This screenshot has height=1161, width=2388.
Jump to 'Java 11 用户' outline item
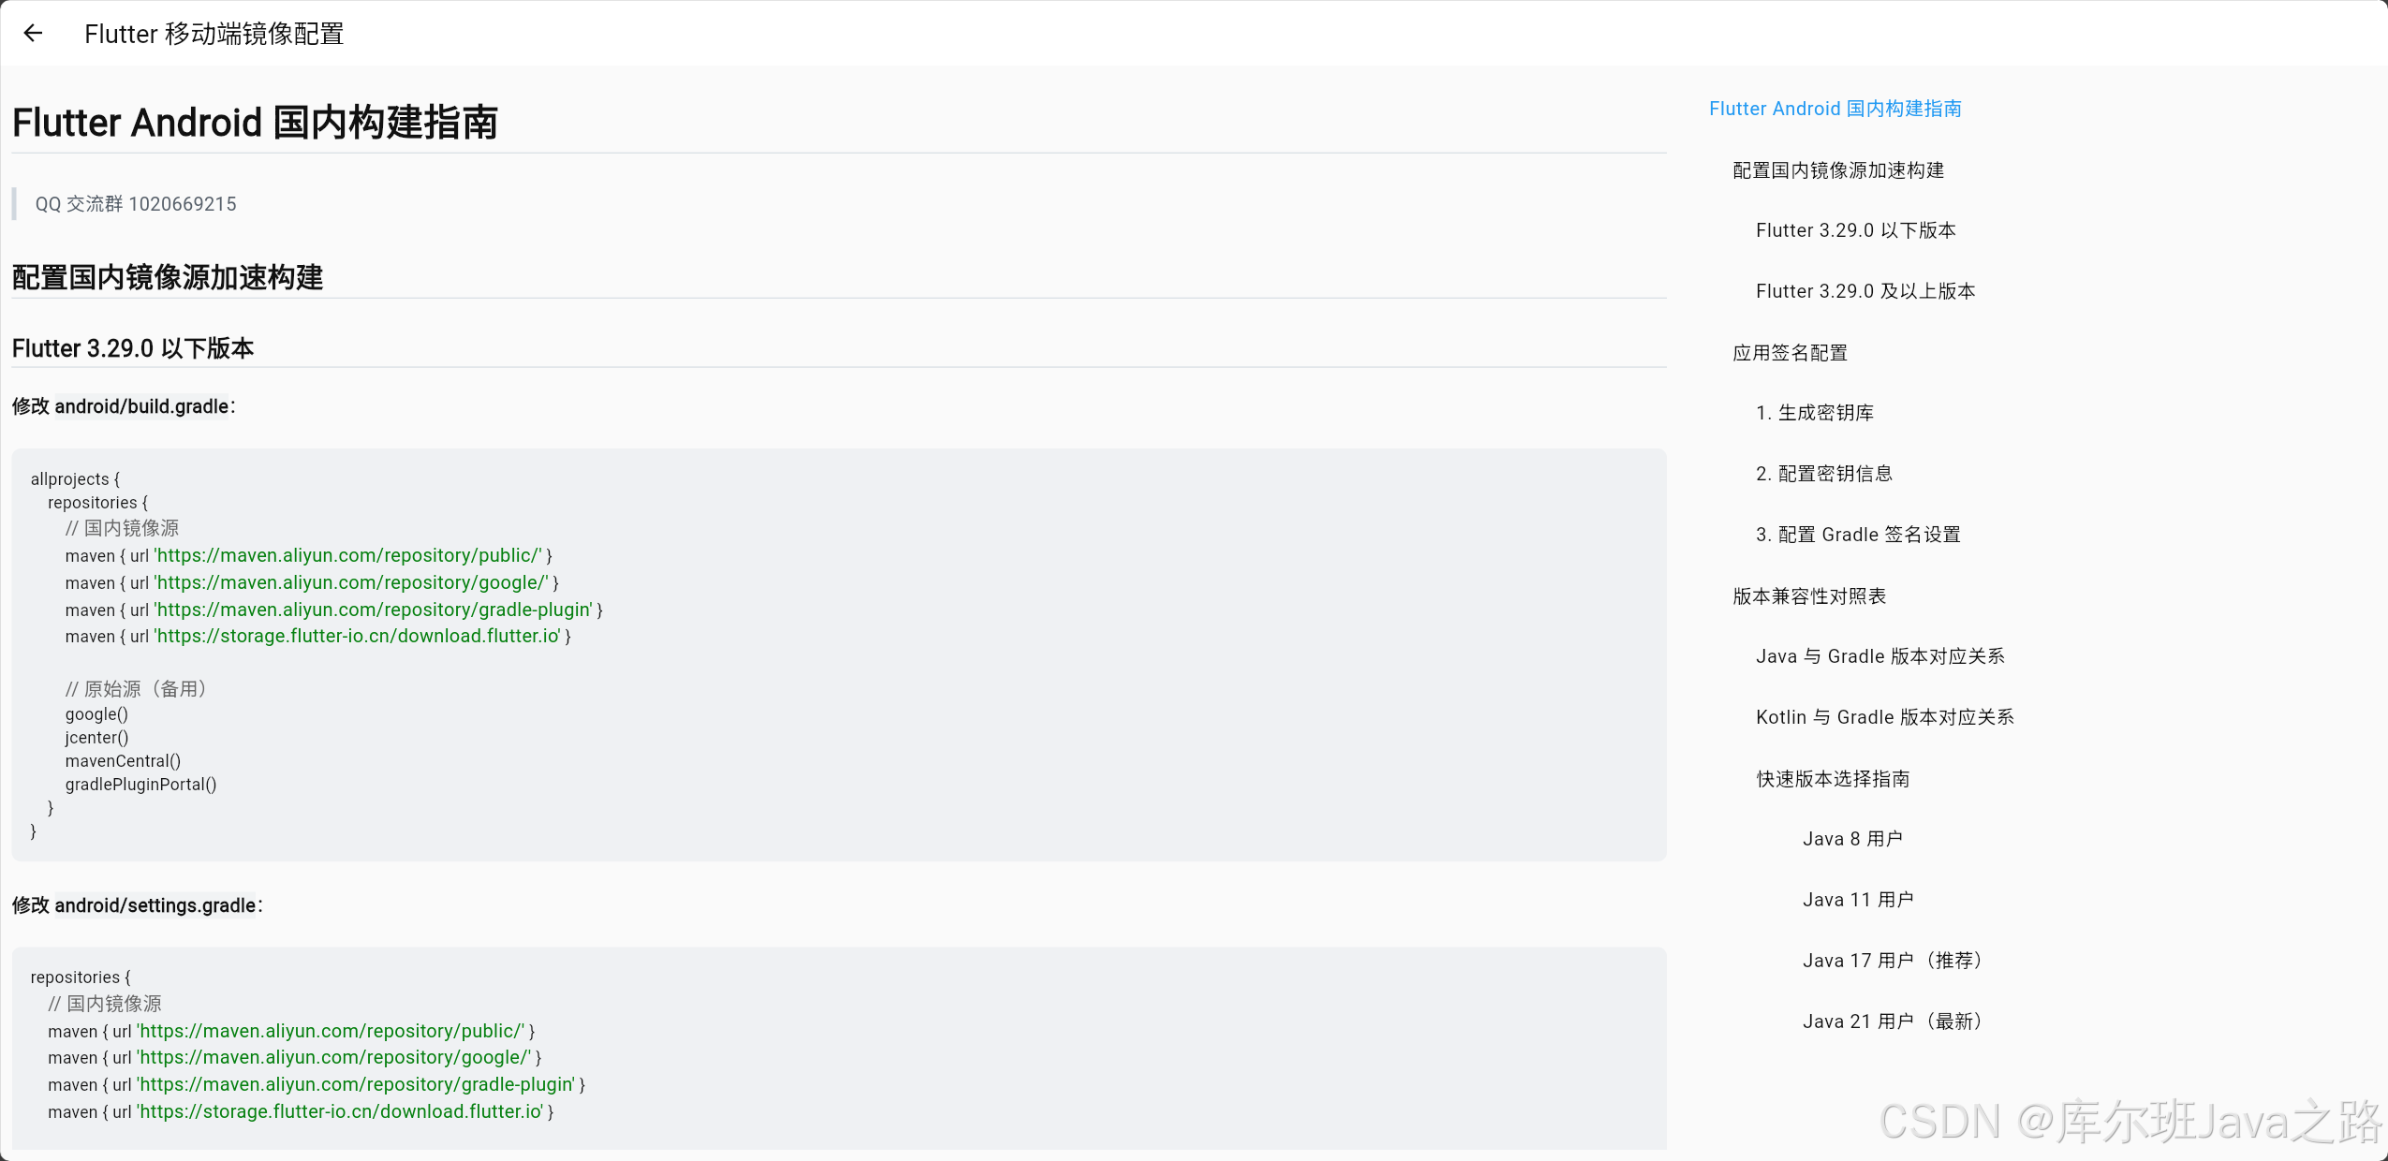click(1857, 900)
